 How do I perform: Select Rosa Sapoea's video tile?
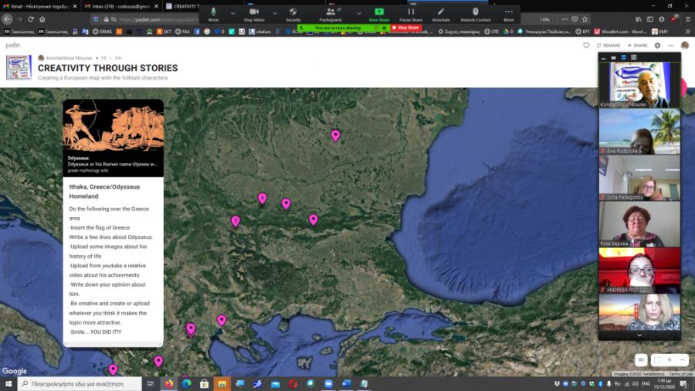639,224
